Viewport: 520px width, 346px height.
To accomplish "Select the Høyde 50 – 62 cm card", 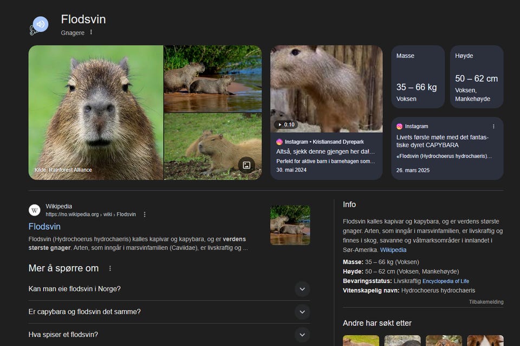I will pyautogui.click(x=476, y=77).
